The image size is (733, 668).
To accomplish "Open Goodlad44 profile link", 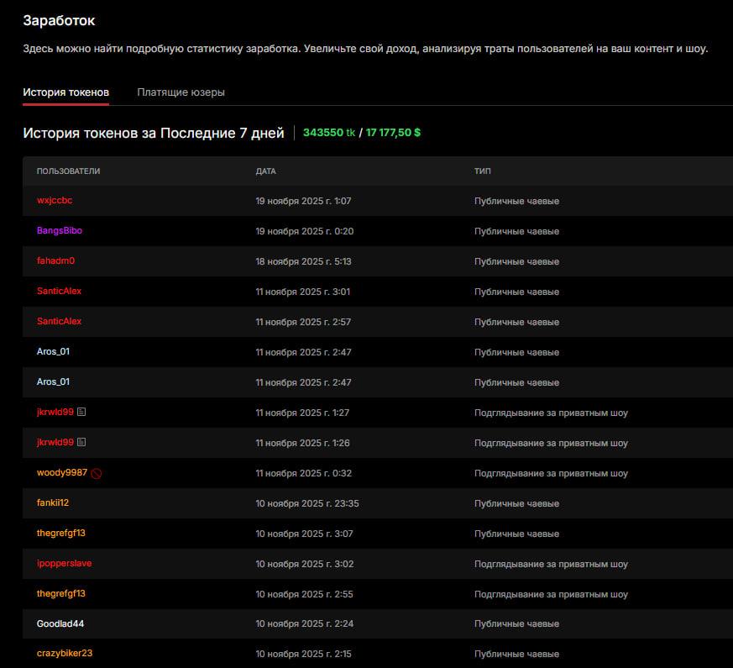I will [x=60, y=624].
